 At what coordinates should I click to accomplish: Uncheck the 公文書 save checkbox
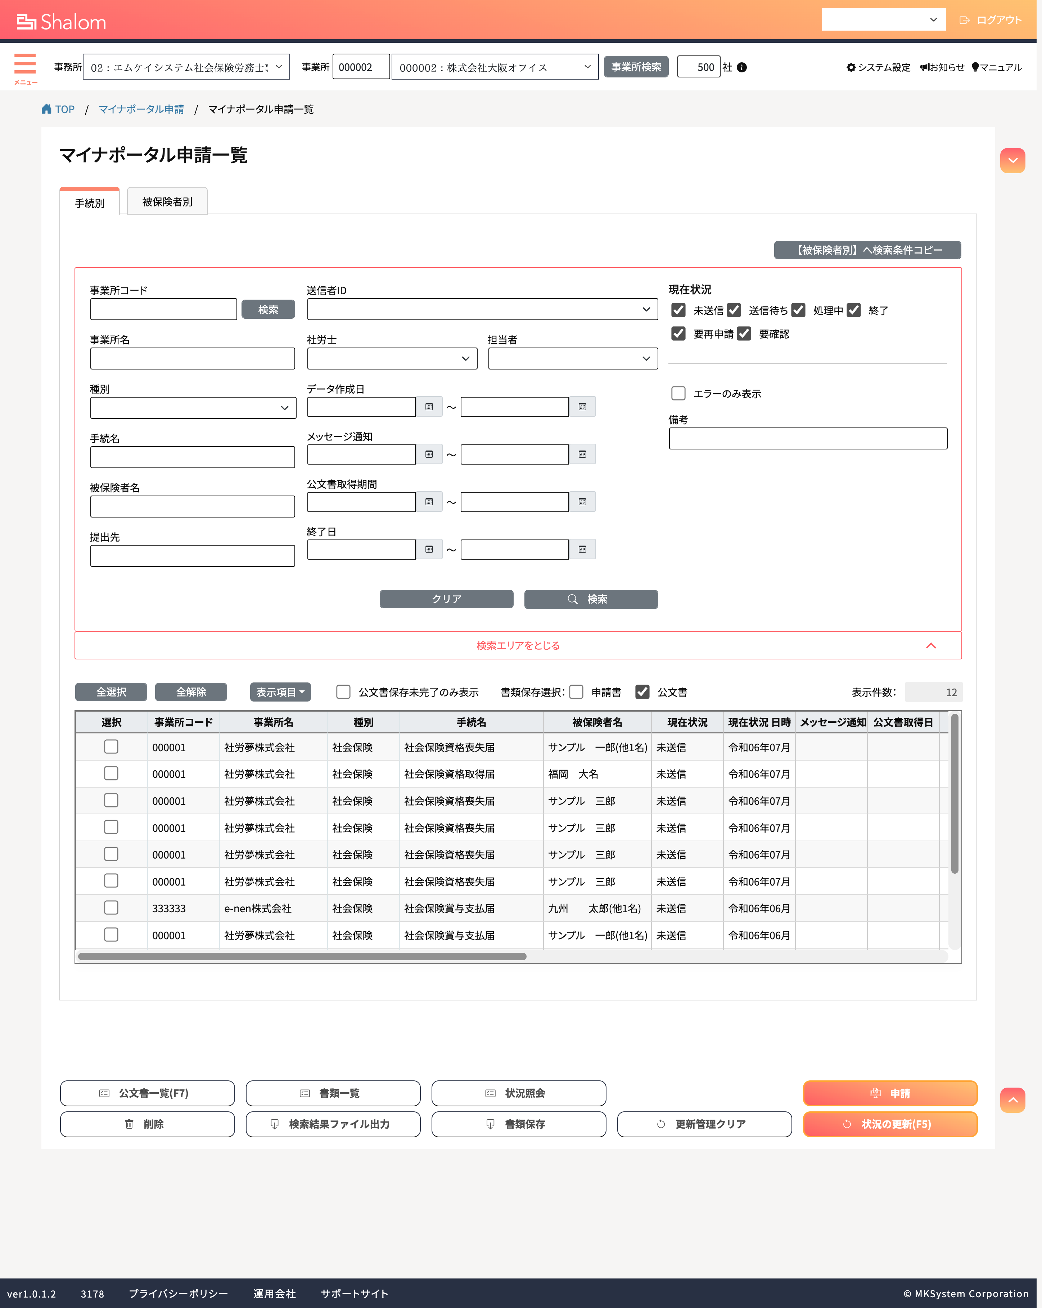(x=642, y=692)
